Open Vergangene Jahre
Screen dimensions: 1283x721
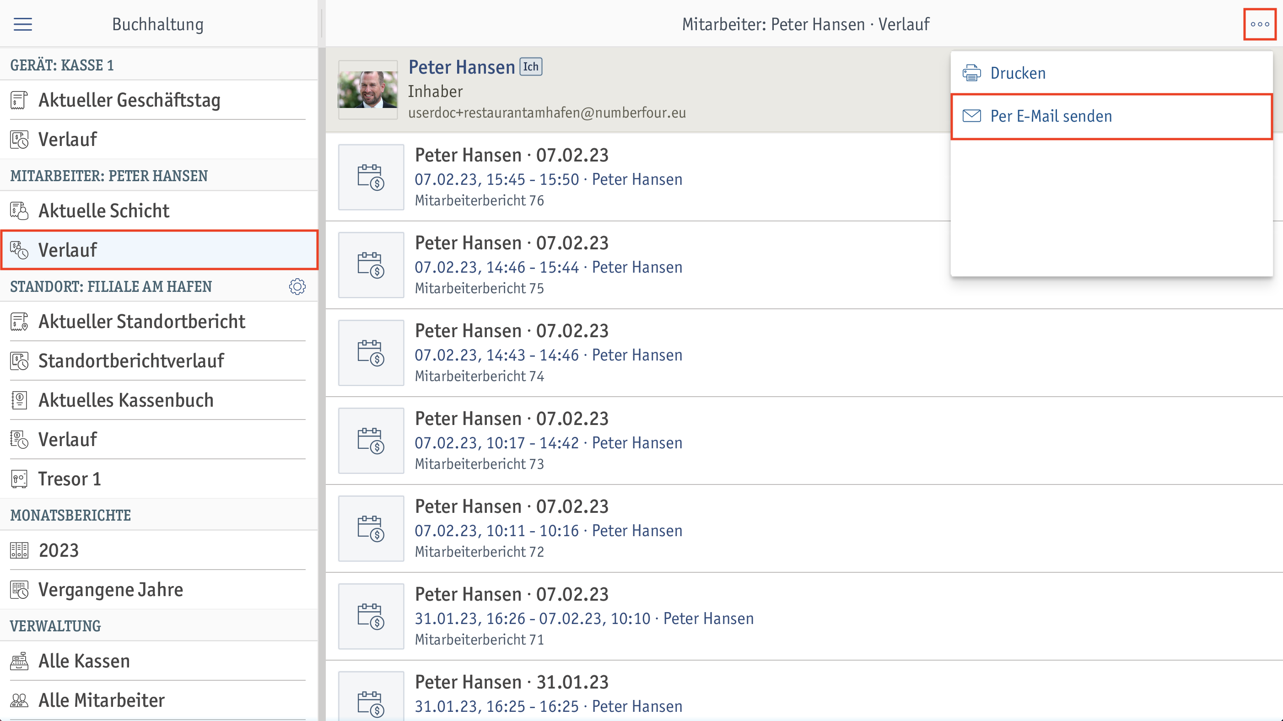tap(158, 590)
